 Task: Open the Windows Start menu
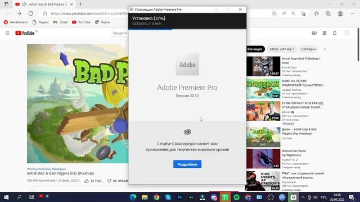point(6,197)
